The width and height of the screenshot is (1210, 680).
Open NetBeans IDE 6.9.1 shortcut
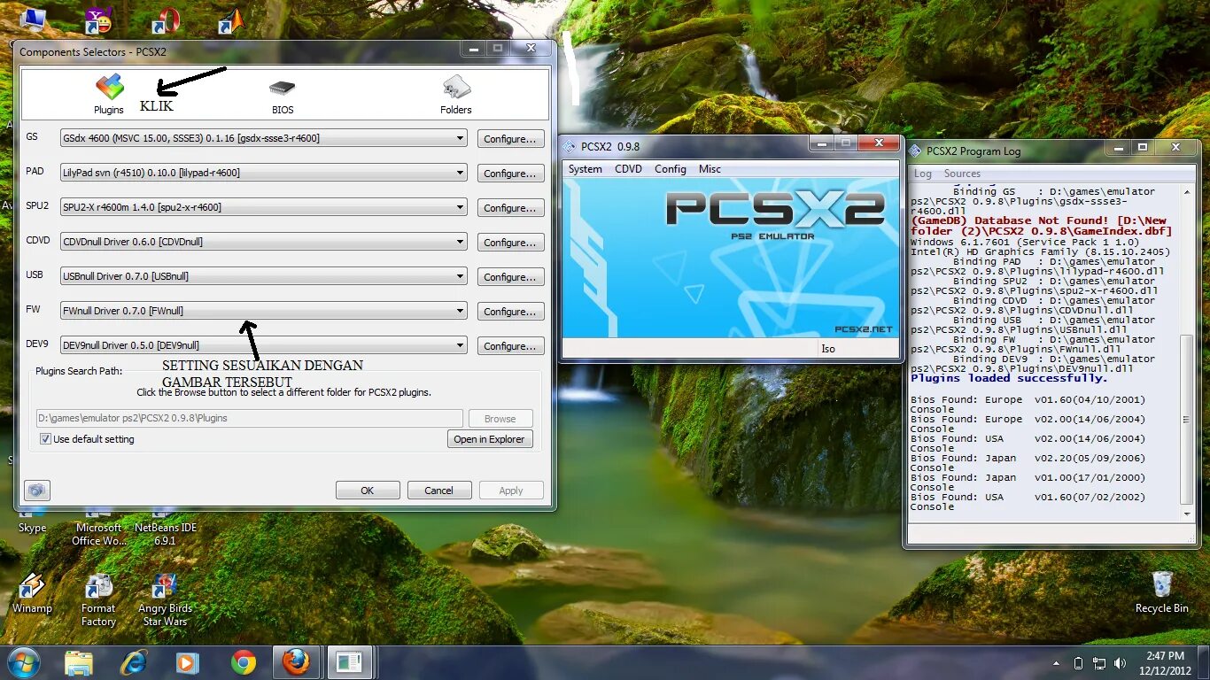(x=166, y=526)
